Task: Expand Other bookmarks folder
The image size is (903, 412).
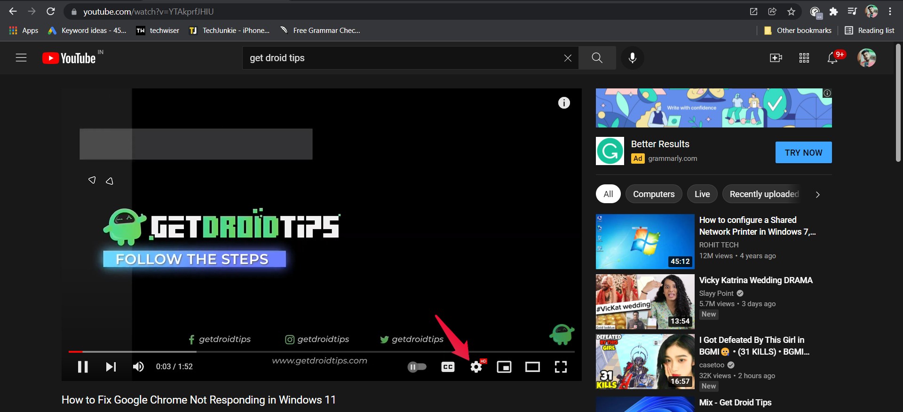Action: [x=798, y=30]
